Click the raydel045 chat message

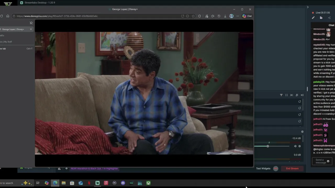(x=324, y=61)
